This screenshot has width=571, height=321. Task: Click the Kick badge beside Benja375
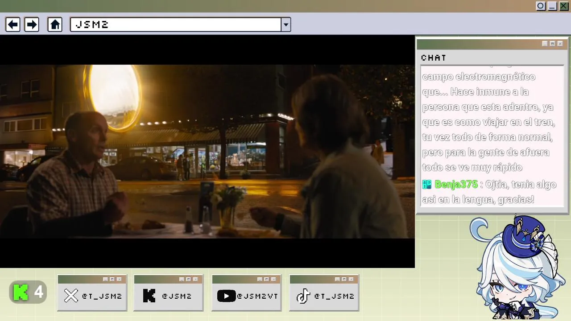pos(427,184)
